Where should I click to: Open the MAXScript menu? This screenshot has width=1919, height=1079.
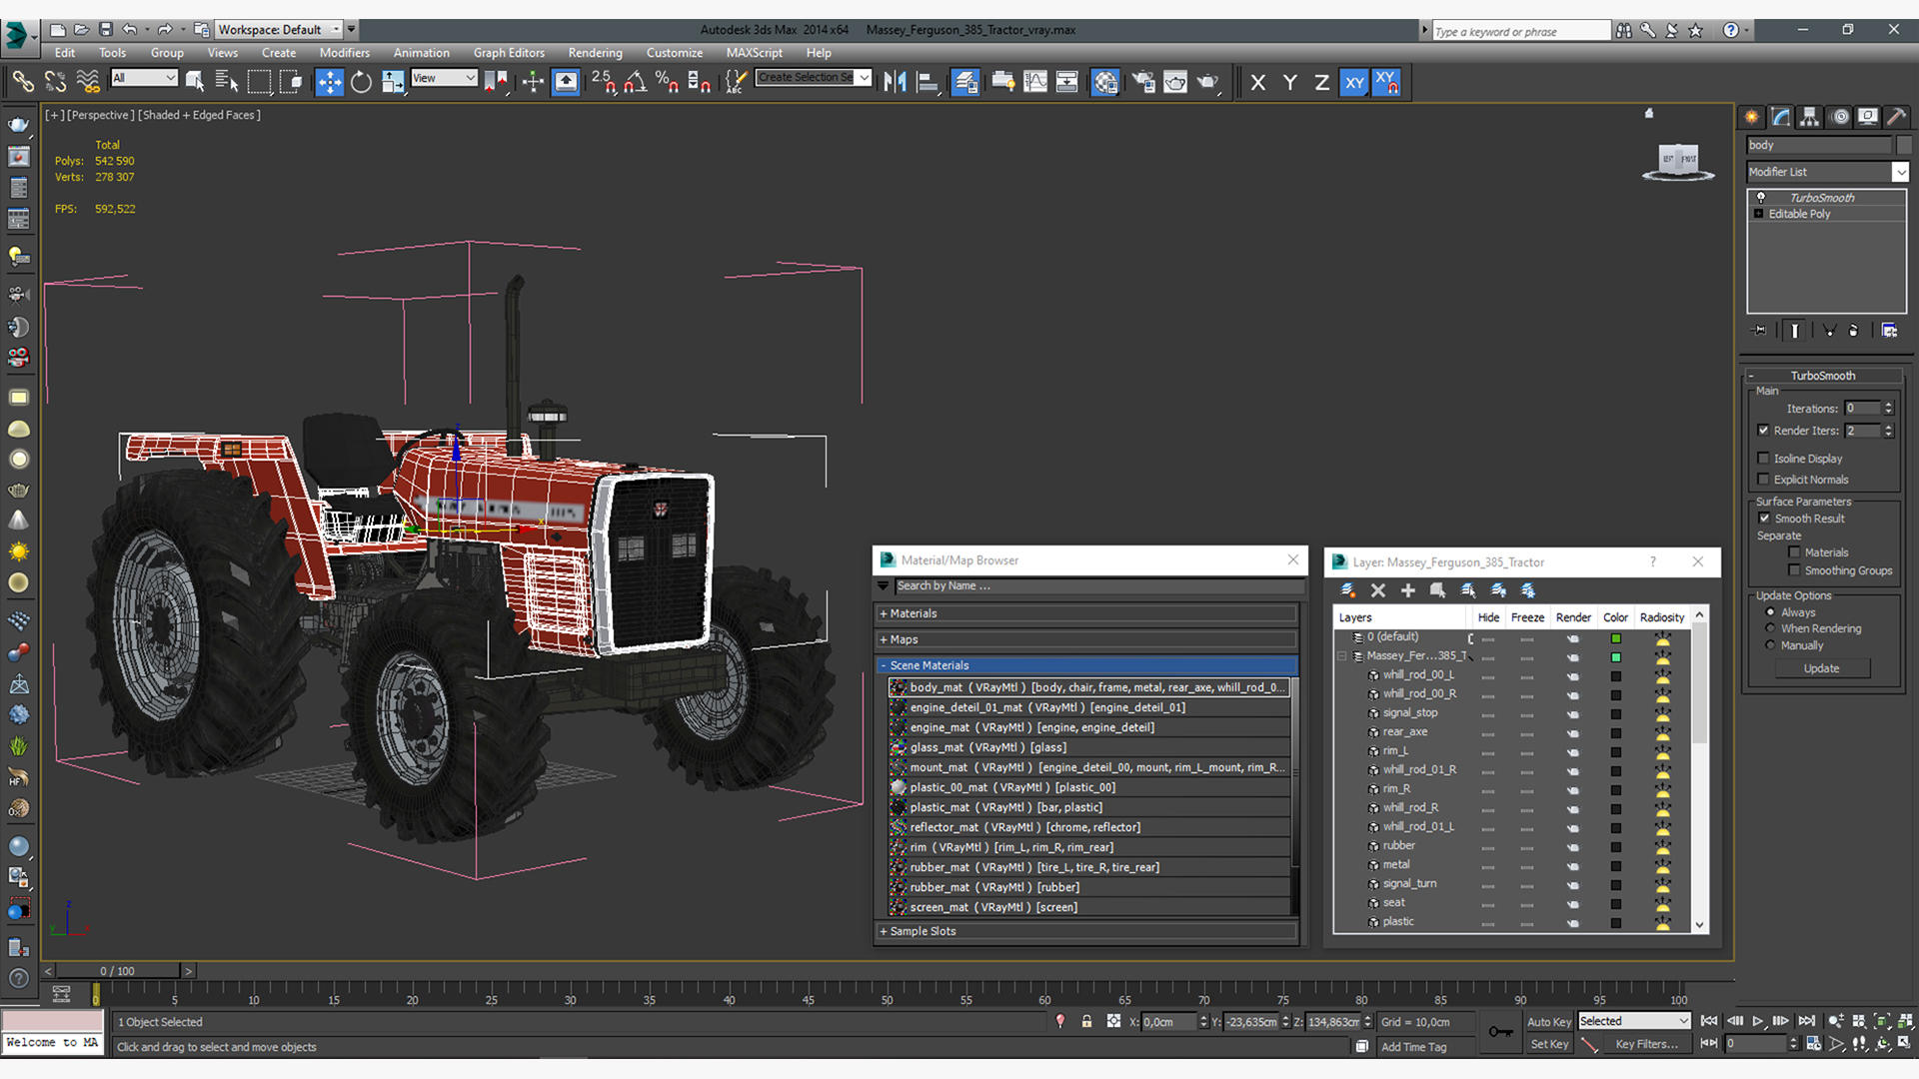(x=754, y=53)
